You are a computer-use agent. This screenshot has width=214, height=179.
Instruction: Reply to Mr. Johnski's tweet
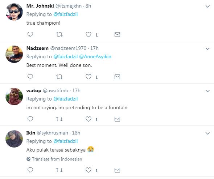[x=30, y=34]
